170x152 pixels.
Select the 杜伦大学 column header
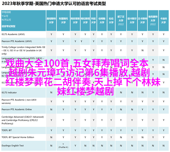click(x=111, y=20)
